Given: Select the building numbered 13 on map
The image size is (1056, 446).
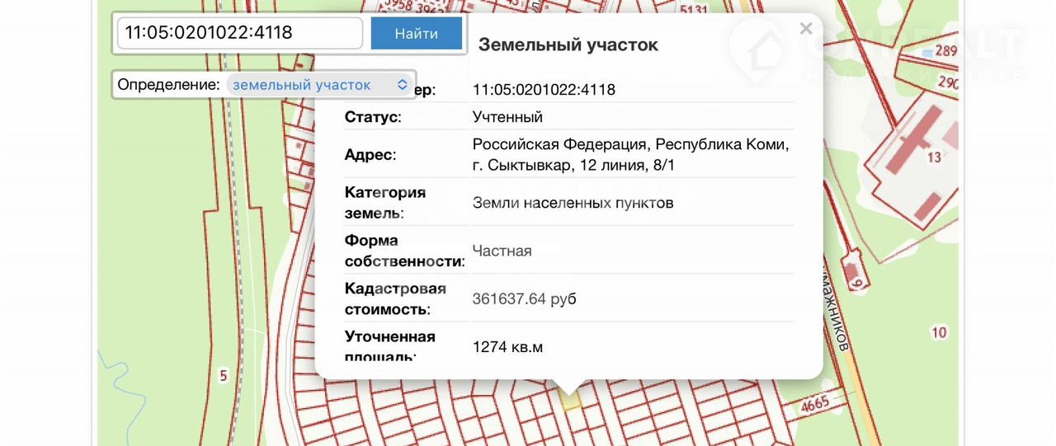Looking at the screenshot, I should click(916, 157).
